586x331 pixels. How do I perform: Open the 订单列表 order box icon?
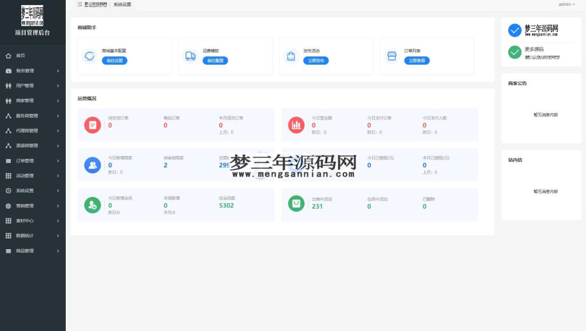click(393, 55)
